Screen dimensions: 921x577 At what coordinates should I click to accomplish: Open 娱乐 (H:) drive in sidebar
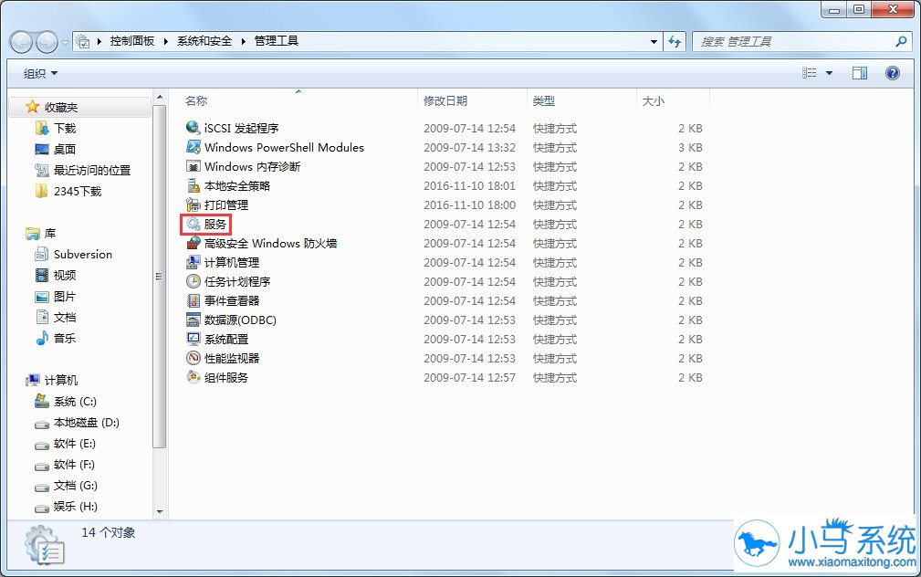pyautogui.click(x=75, y=506)
